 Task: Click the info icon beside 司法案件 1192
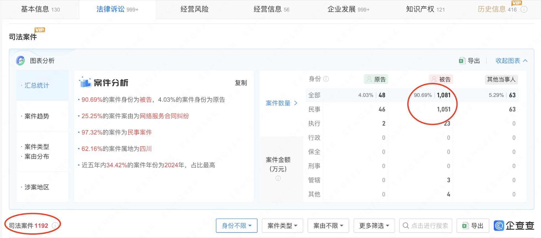click(x=55, y=226)
